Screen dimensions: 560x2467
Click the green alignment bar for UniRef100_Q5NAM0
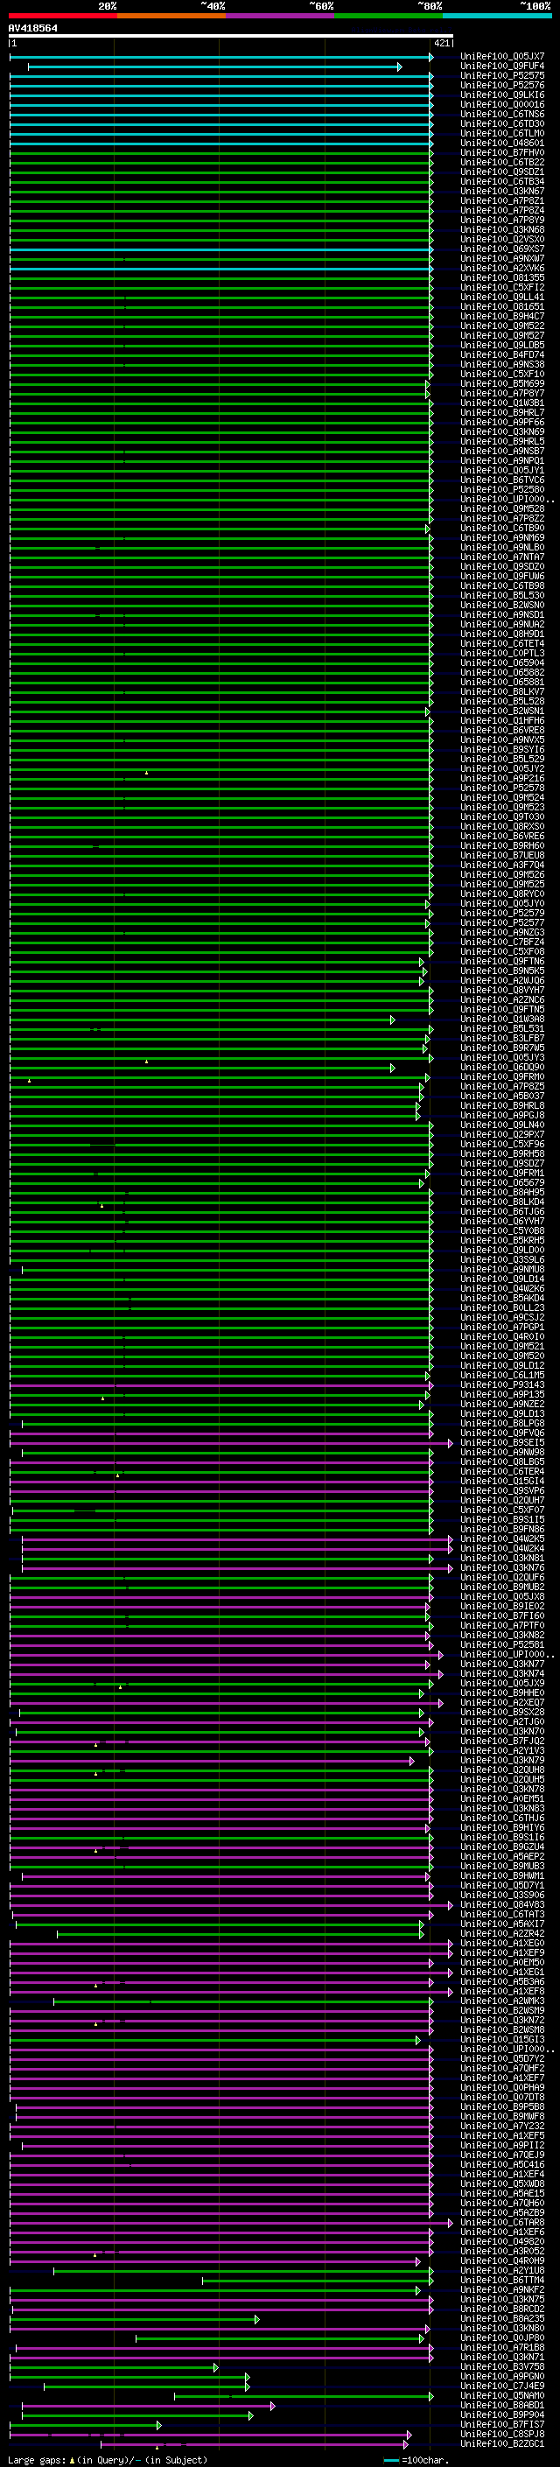tap(304, 2397)
